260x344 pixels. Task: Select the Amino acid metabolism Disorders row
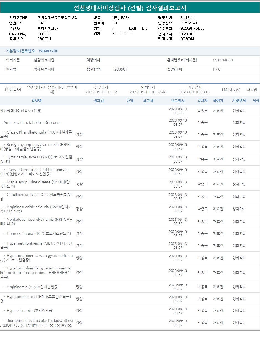130,122
